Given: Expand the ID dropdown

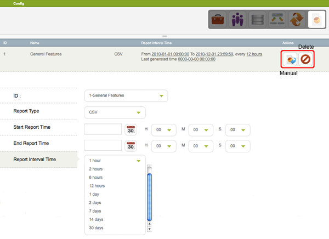Looking at the screenshot, I should pos(126,95).
